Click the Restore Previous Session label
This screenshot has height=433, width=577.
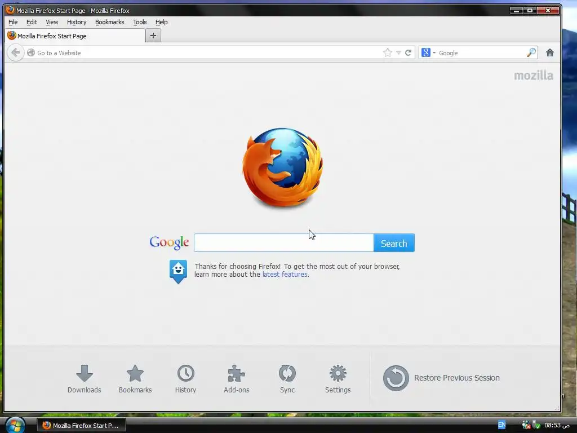pos(456,378)
